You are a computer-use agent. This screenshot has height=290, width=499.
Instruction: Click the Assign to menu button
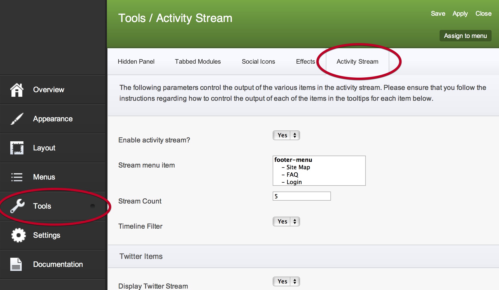(x=465, y=36)
